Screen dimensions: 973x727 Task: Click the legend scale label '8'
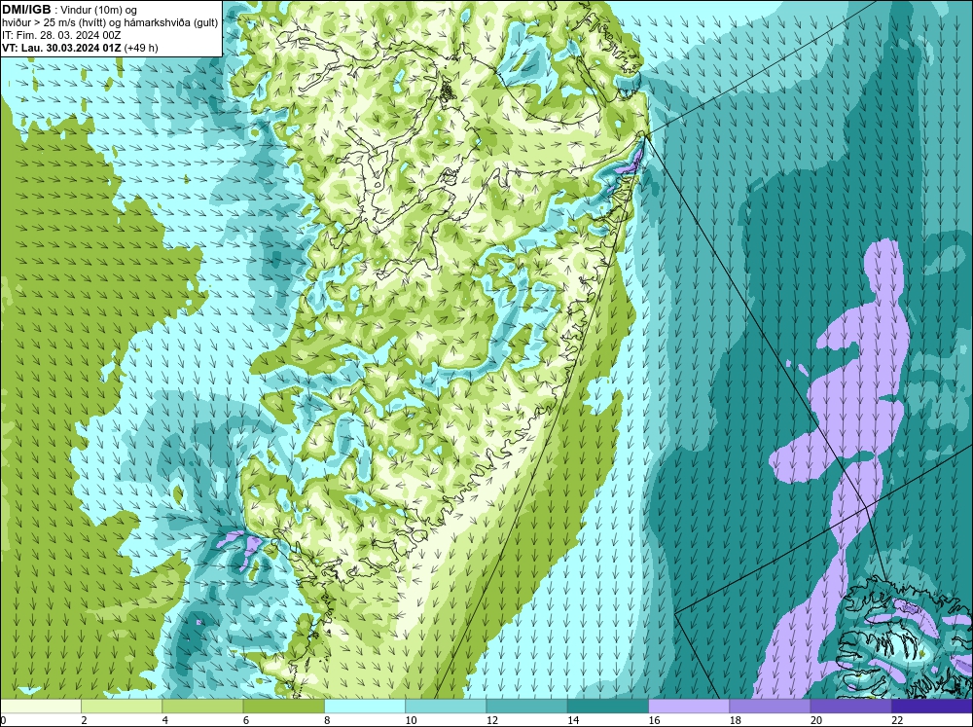point(326,720)
